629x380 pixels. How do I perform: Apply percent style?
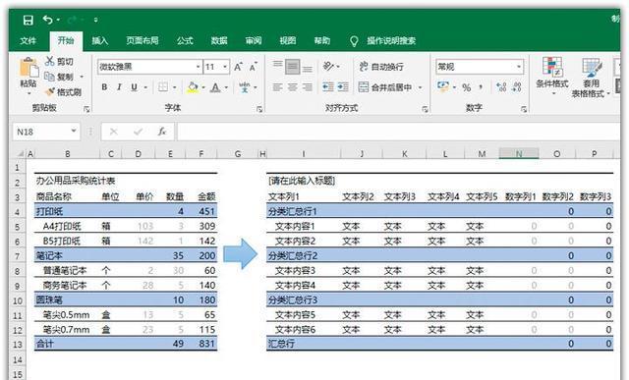coord(467,87)
